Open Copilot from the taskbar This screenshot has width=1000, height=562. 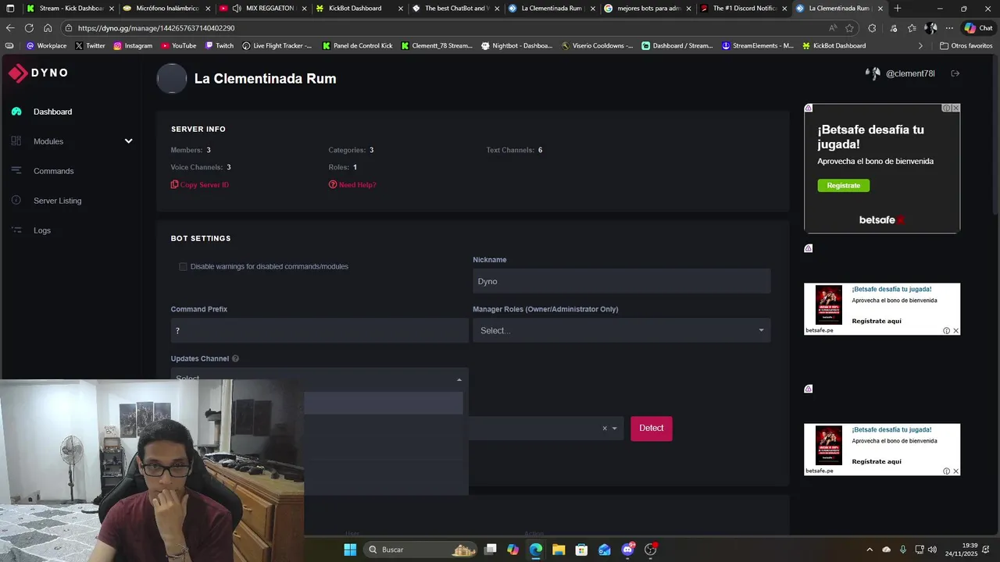(512, 550)
